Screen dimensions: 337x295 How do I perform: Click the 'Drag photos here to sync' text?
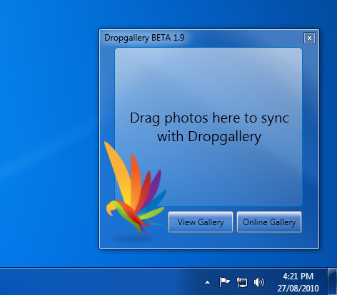[209, 118]
